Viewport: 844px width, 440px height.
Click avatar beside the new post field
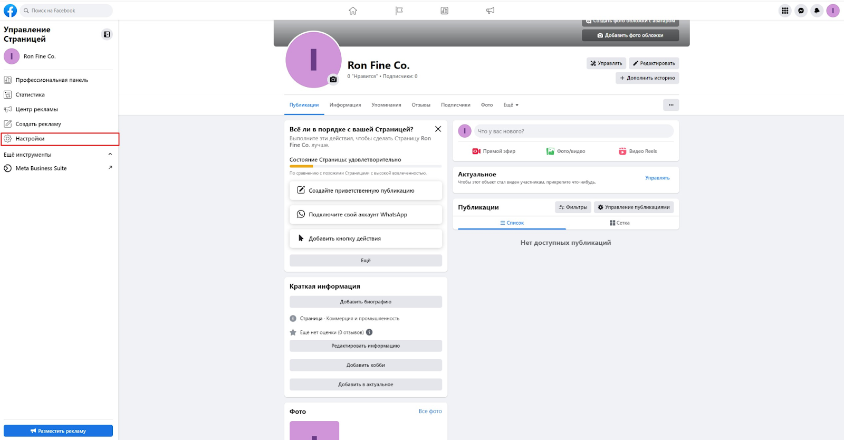click(x=465, y=131)
